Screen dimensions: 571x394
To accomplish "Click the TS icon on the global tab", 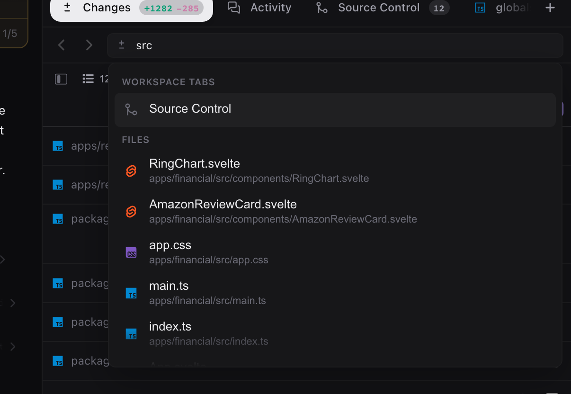I will click(x=480, y=8).
